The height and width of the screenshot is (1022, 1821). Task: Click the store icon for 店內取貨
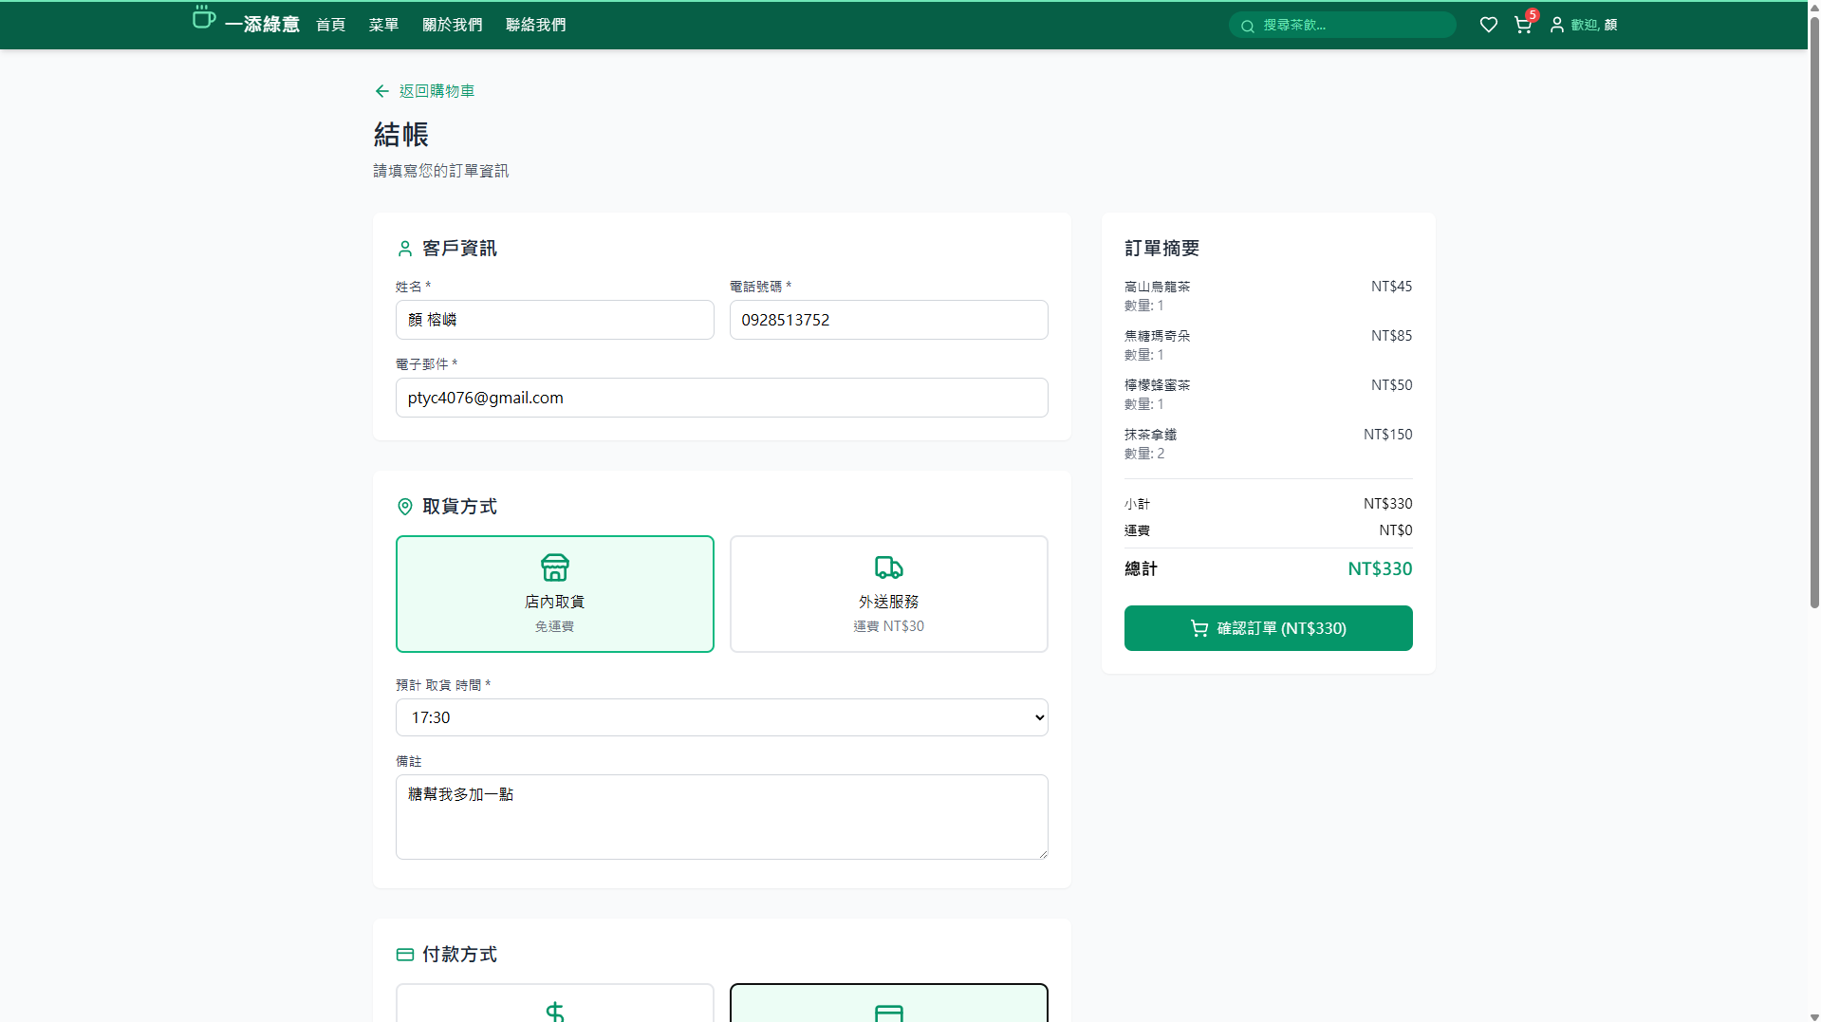coord(554,567)
